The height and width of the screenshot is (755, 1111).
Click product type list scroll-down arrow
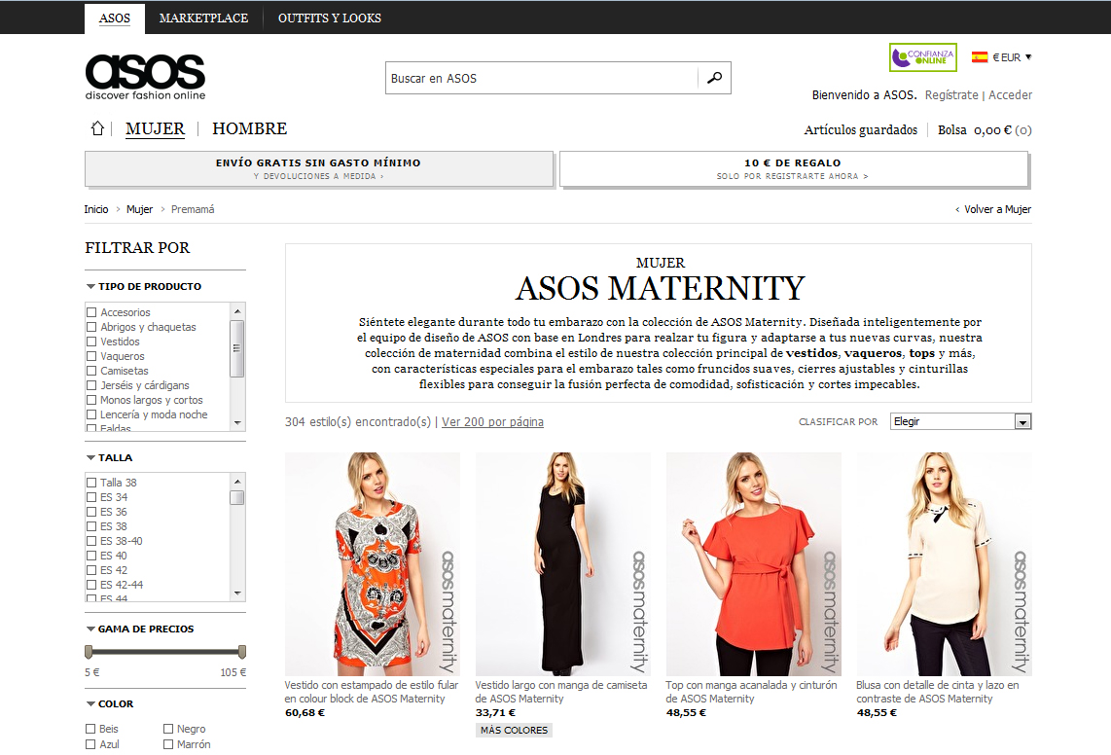coord(237,422)
